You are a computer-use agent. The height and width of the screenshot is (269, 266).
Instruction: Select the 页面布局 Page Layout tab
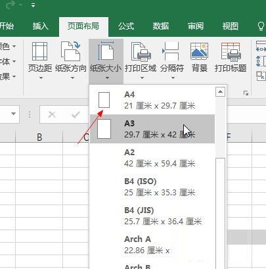coord(83,26)
